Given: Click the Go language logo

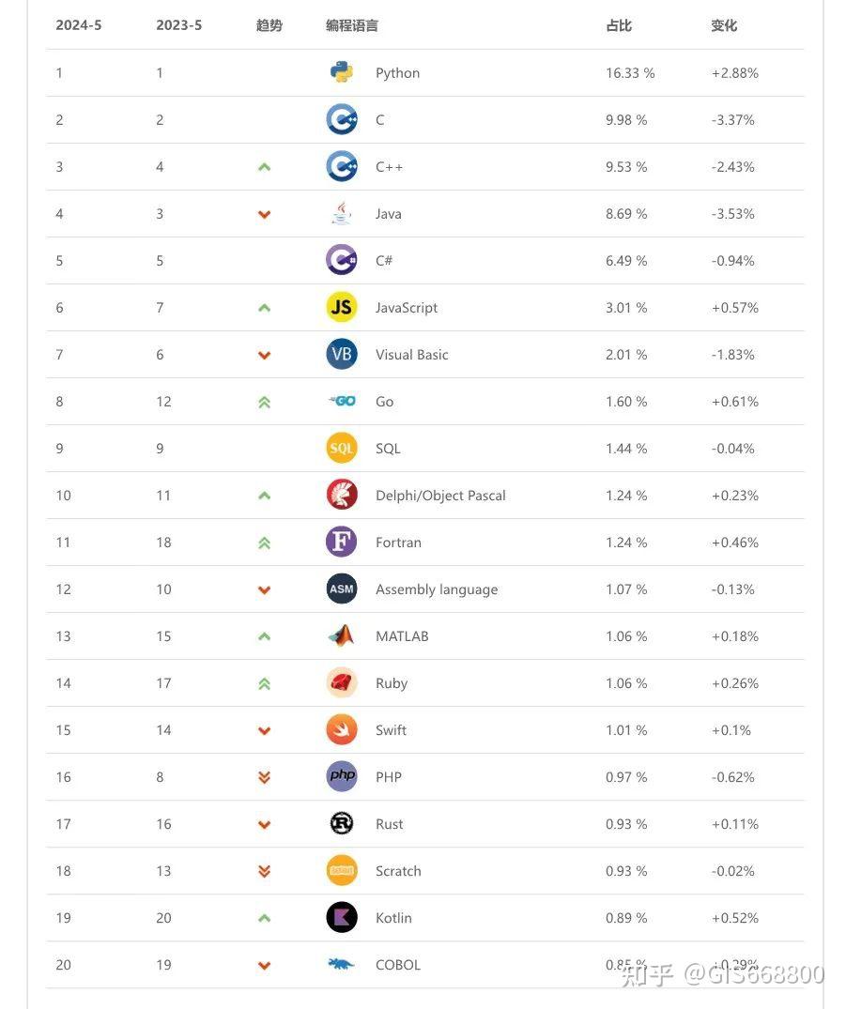Looking at the screenshot, I should [342, 401].
